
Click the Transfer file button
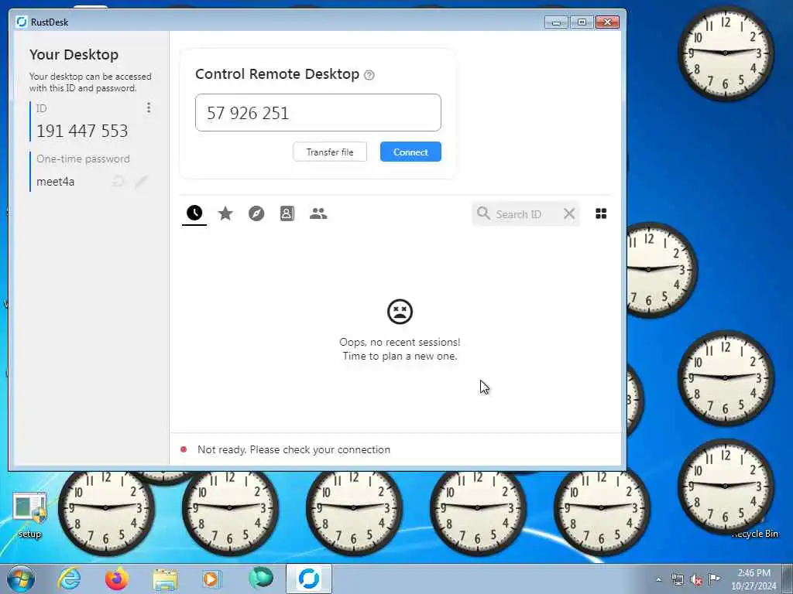pyautogui.click(x=330, y=152)
